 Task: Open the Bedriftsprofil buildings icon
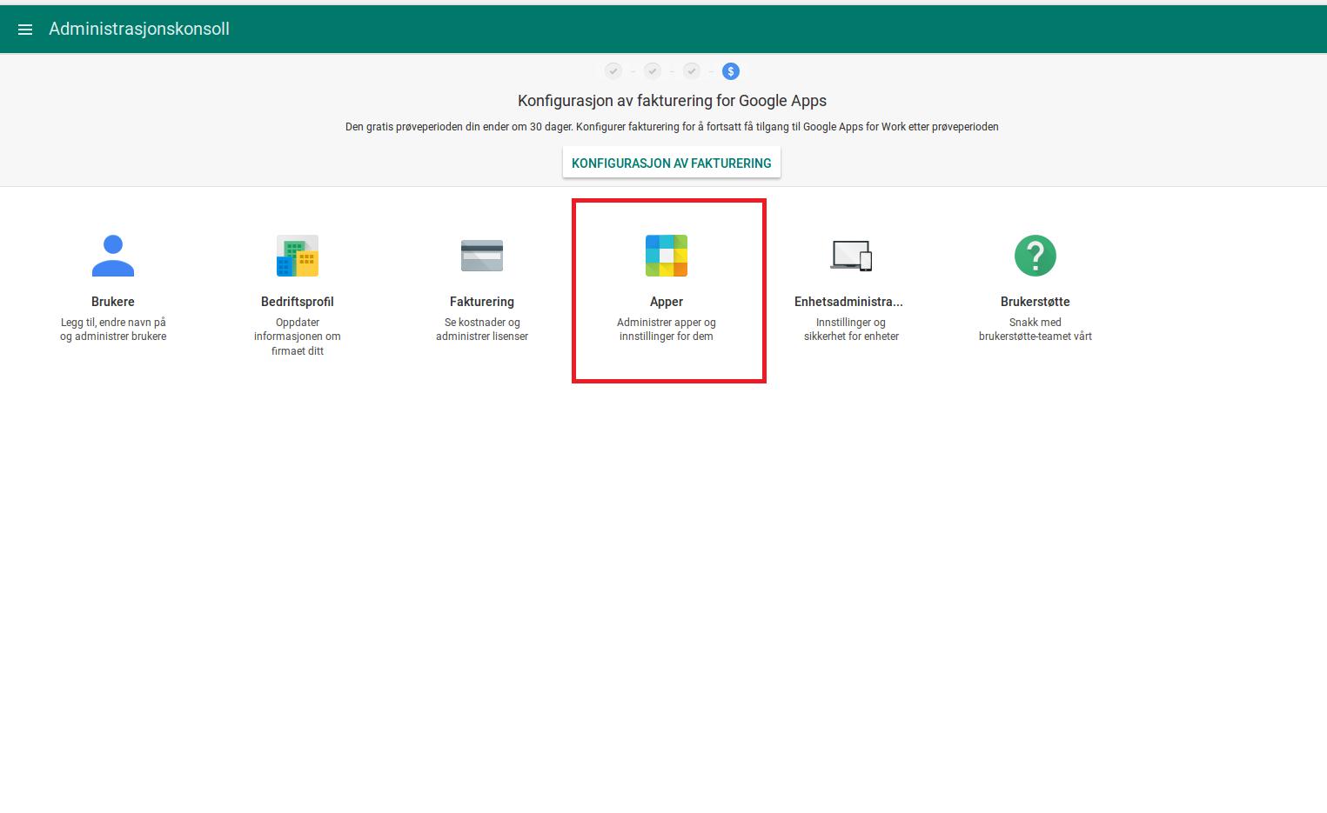298,256
